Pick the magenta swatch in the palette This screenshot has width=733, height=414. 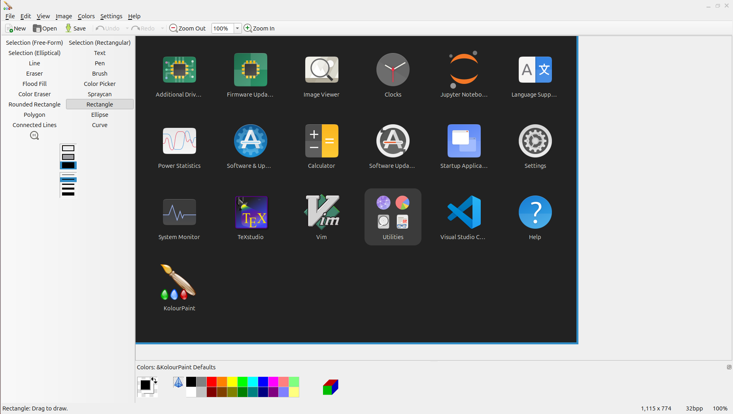273,382
